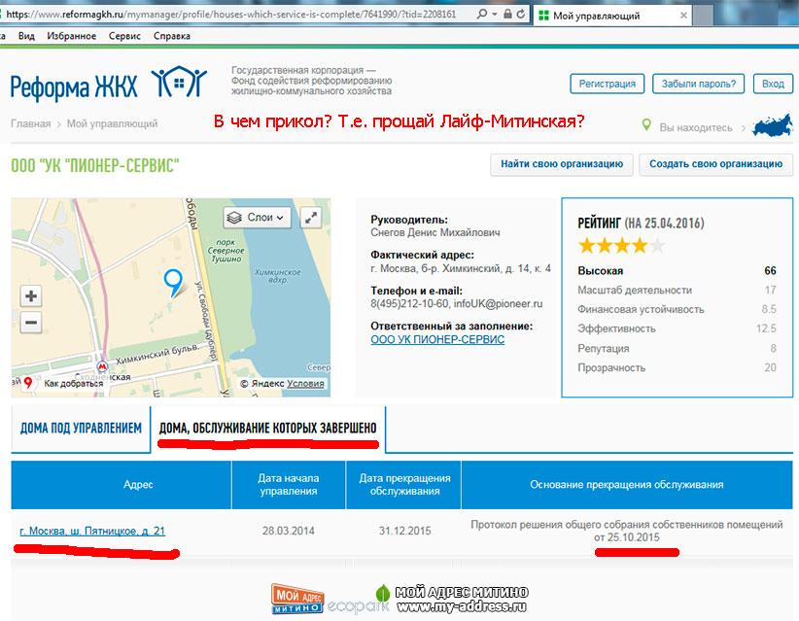Click the 'Регистрация' button
Image resolution: width=799 pixels, height=621 pixels.
[x=607, y=84]
